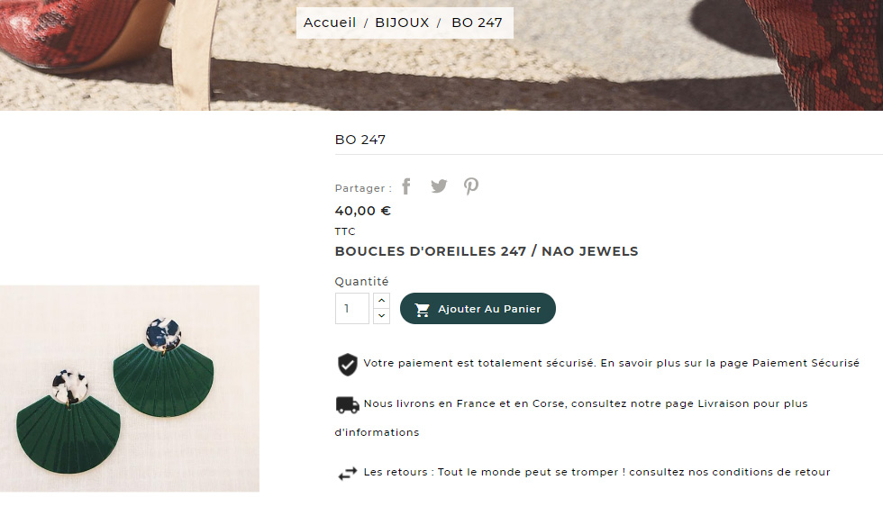Click the secure payment shield icon
This screenshot has width=883, height=507.
pyautogui.click(x=348, y=365)
